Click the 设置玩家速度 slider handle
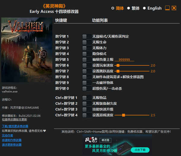 click(x=118, y=65)
